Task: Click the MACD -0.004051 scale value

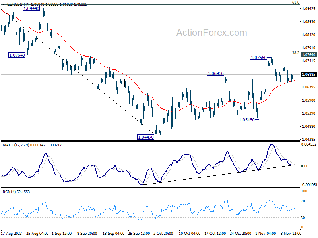Action: click(309, 184)
